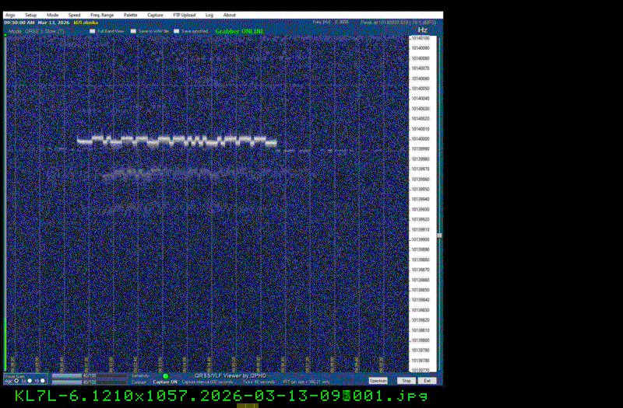Open the Speed menu
The image size is (623, 408).
[74, 15]
